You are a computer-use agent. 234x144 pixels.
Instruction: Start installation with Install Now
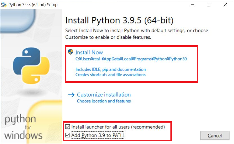pos(89,52)
